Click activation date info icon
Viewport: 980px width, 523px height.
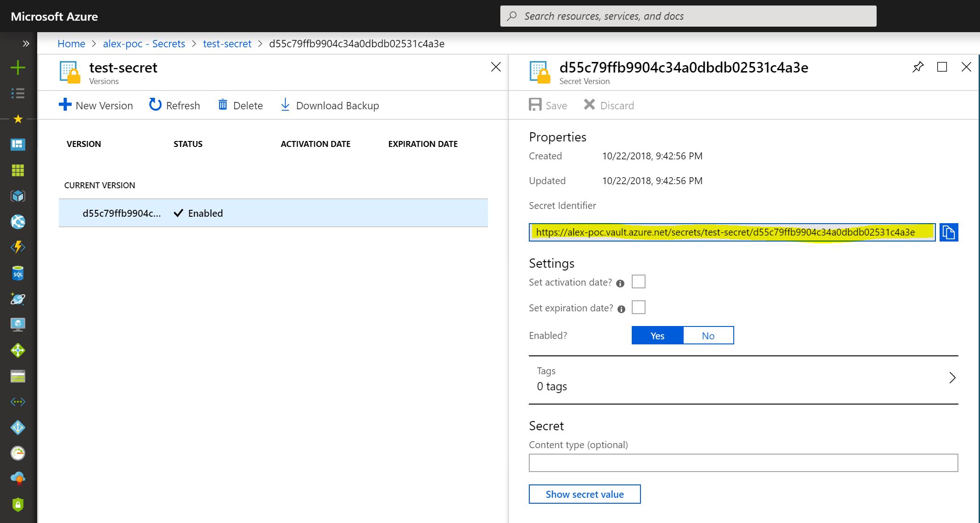(620, 283)
